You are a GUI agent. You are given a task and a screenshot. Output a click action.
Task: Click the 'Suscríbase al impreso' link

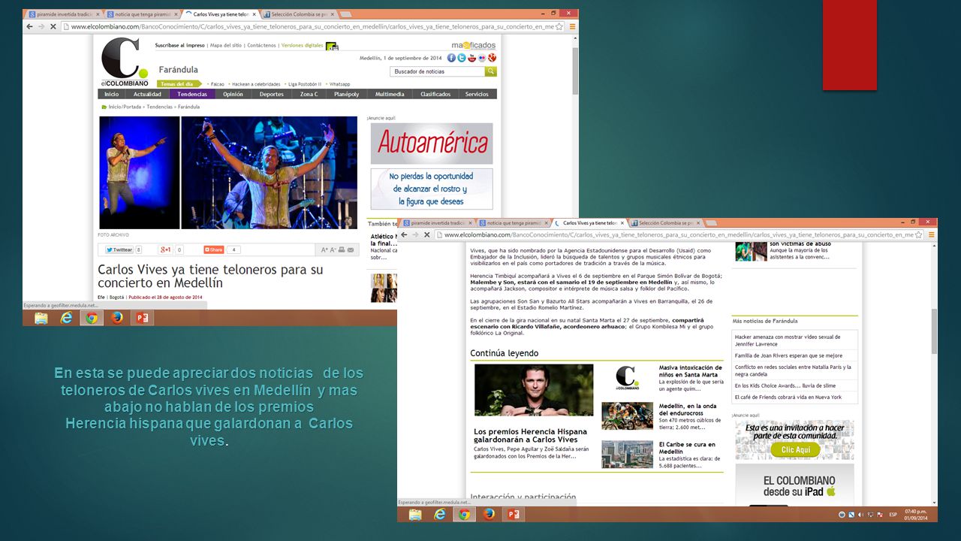coord(179,45)
